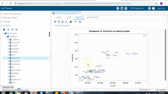Viewport: 168px width, 94px height.
Task: Select the BMIMEN table
Action: pyautogui.click(x=15, y=73)
